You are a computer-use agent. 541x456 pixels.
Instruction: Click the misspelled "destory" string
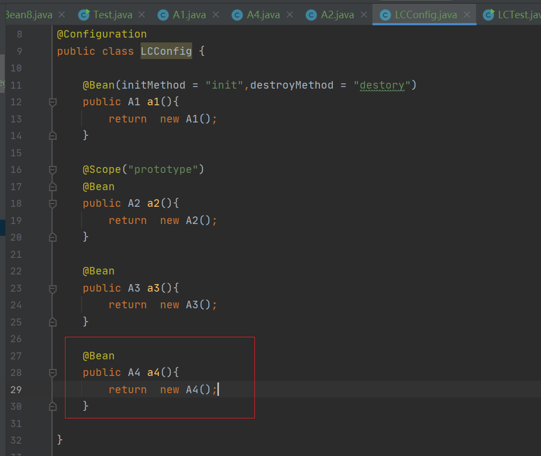pyautogui.click(x=382, y=85)
